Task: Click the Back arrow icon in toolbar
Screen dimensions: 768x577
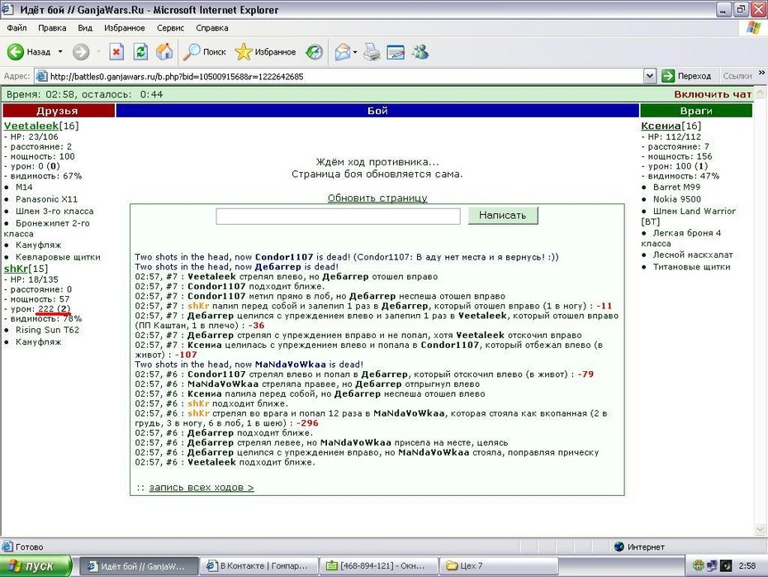Action: point(15,51)
